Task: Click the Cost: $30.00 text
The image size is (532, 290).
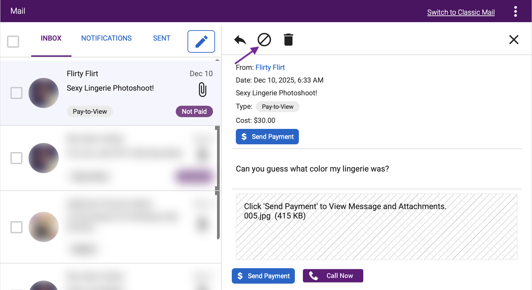Action: click(256, 120)
